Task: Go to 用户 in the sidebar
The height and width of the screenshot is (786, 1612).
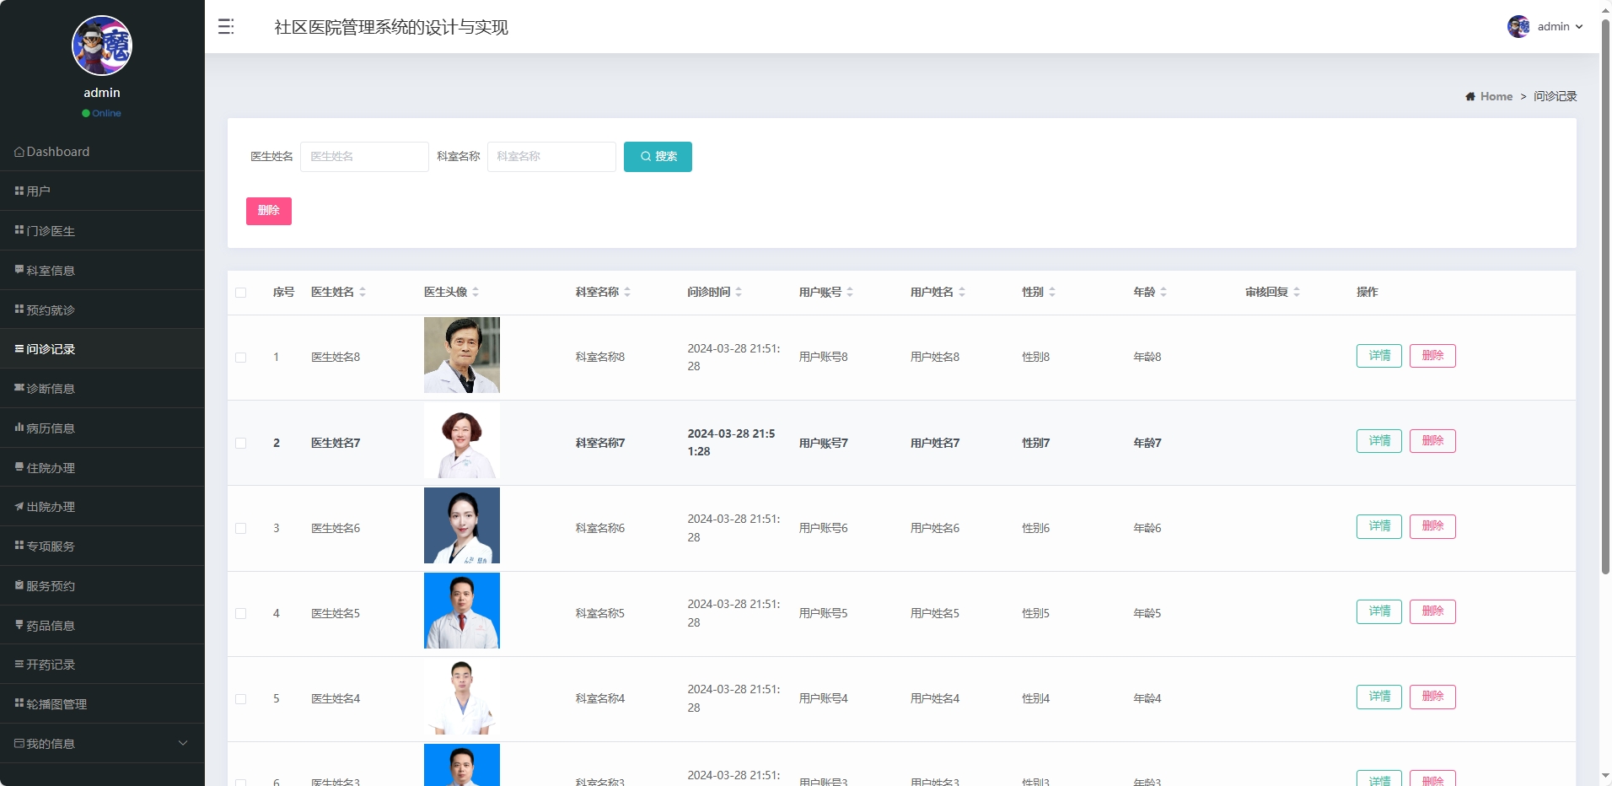Action: pos(102,191)
